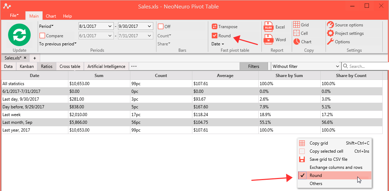Open Options wrench icon
Image resolution: width=389 pixels, height=191 pixels.
(330, 42)
